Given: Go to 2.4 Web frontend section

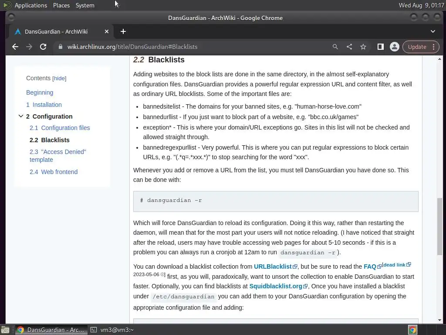Looking at the screenshot, I should [x=54, y=172].
